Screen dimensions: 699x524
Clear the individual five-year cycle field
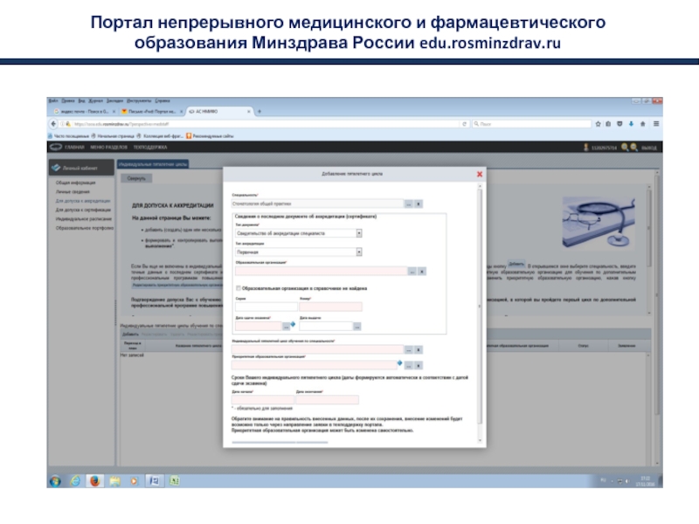[419, 350]
